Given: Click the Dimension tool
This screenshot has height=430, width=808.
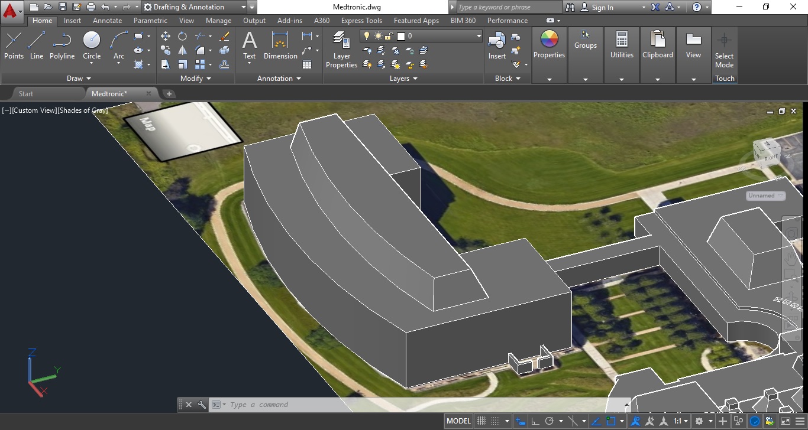Looking at the screenshot, I should [x=280, y=45].
